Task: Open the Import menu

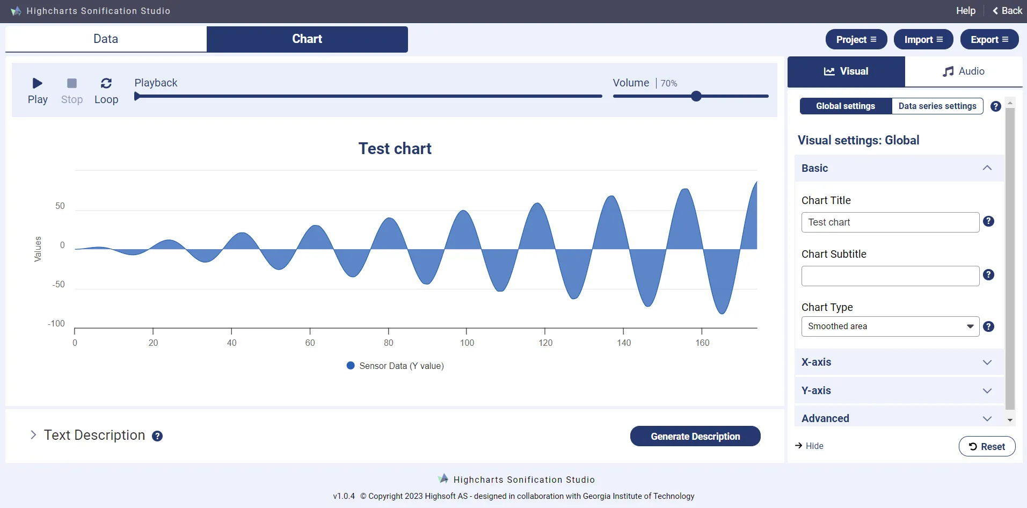Action: click(923, 39)
